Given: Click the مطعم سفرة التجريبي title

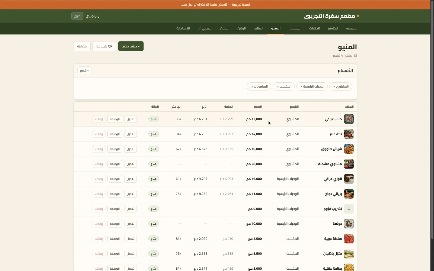Looking at the screenshot, I should [x=329, y=16].
